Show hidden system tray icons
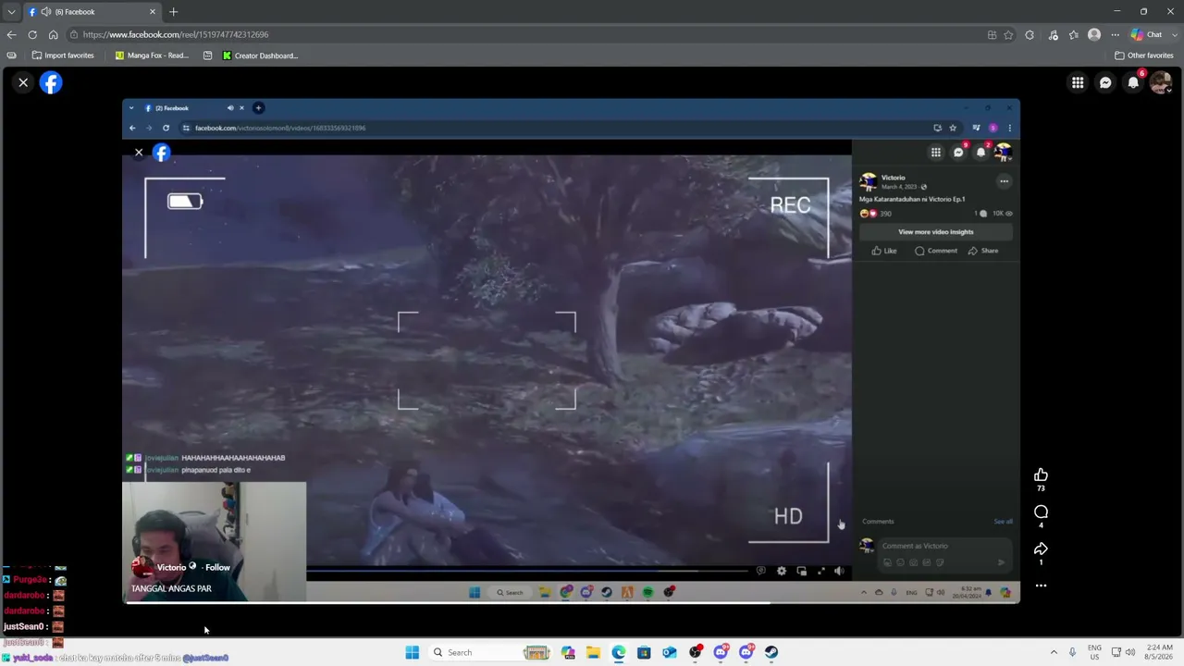 tap(1054, 652)
